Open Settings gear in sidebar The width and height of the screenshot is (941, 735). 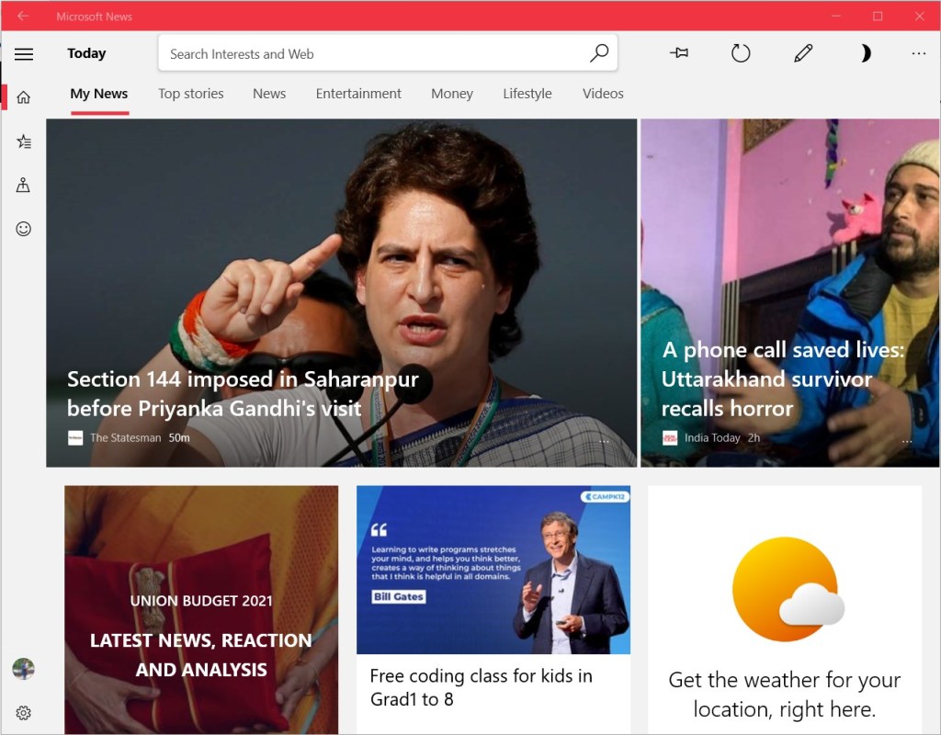tap(24, 713)
